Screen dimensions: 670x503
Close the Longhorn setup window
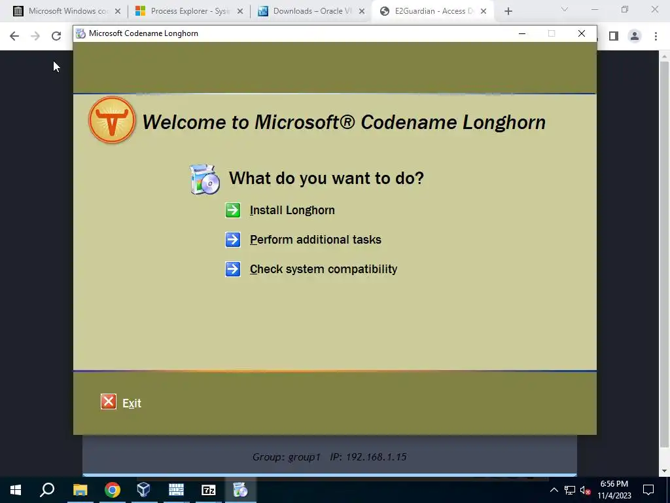pos(582,33)
